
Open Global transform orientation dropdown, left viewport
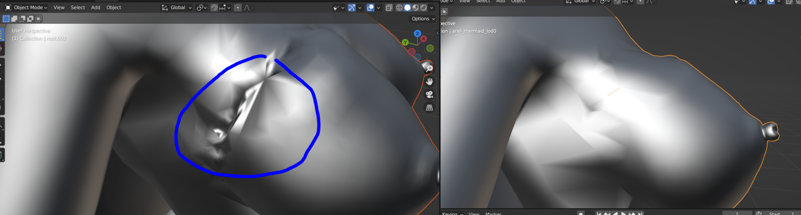tap(176, 7)
